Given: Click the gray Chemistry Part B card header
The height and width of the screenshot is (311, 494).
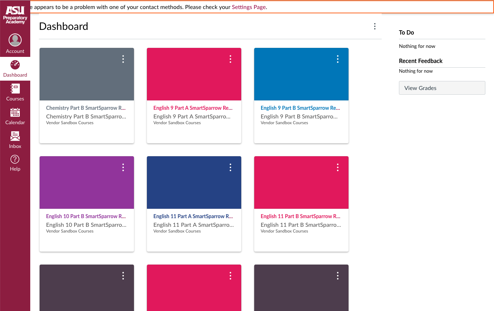Looking at the screenshot, I should [x=87, y=74].
